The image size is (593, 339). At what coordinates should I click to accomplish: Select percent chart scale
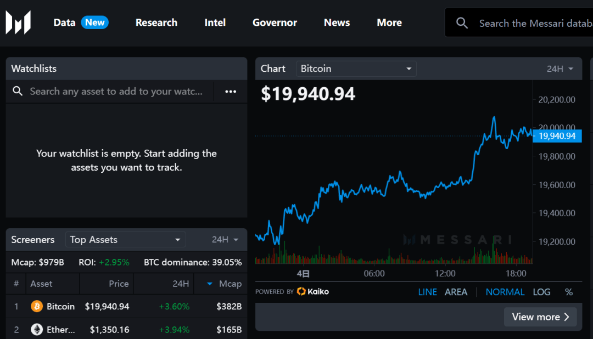[x=569, y=292]
